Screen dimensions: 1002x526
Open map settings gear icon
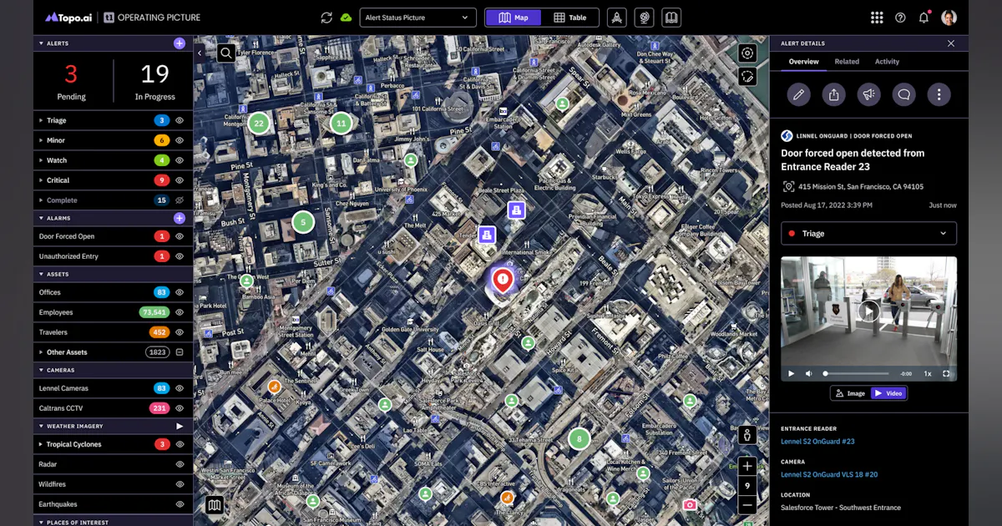(747, 53)
